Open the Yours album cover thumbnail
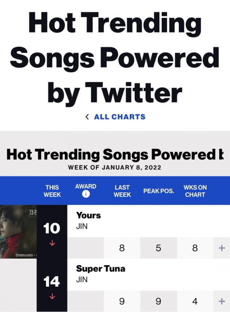The height and width of the screenshot is (312, 230). coord(18,232)
